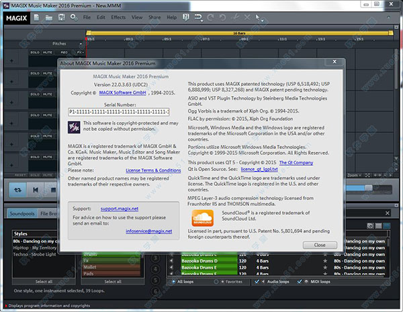Click the plus icon on second track
Viewport: 403px width, 312px height.
click(11, 82)
